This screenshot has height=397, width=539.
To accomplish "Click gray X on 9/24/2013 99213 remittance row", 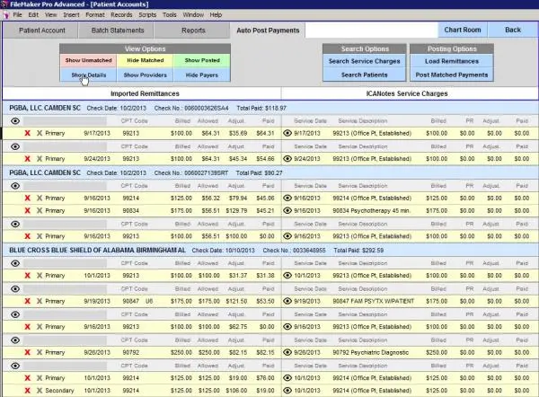I will tap(40, 159).
